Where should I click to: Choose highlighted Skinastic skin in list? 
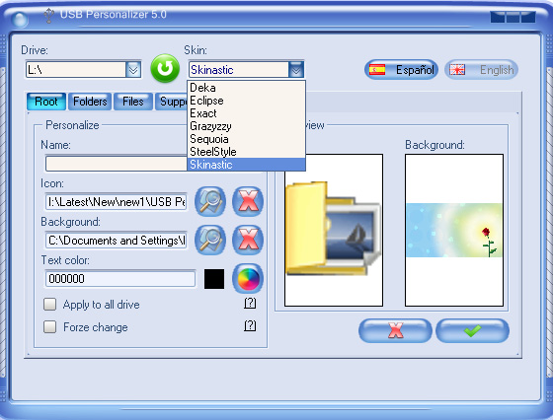[246, 165]
